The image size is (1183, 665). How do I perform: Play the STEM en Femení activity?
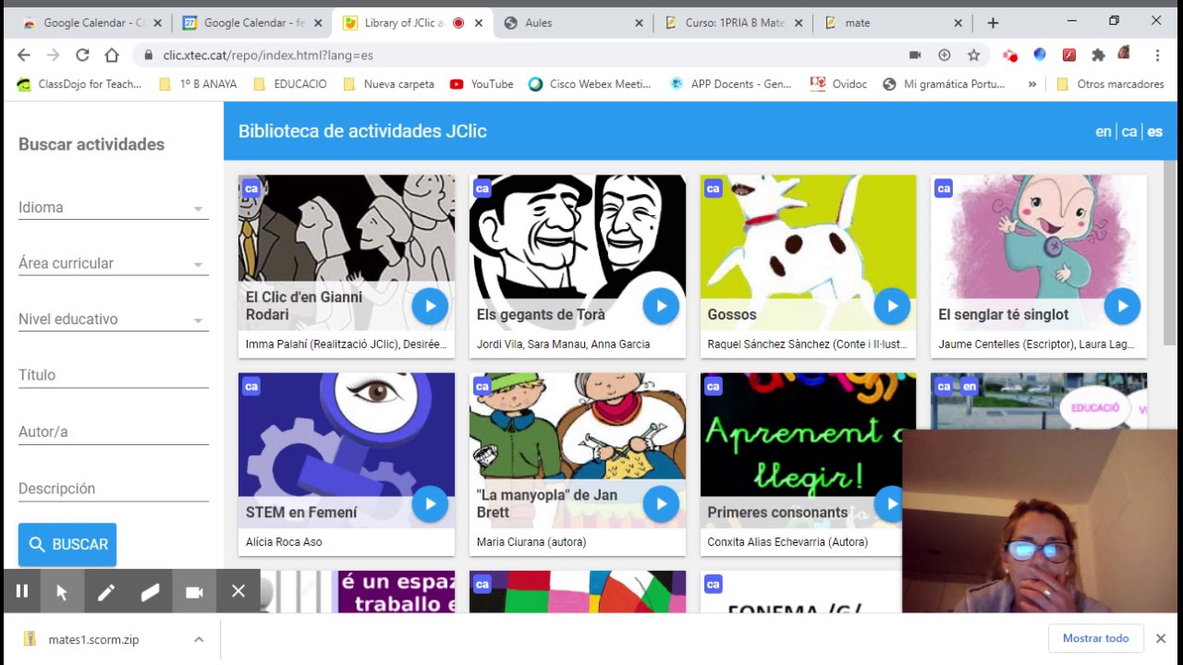[x=430, y=503]
